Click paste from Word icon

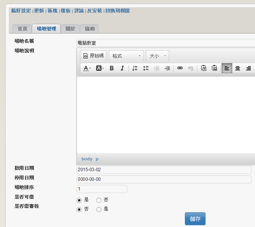pos(215,68)
